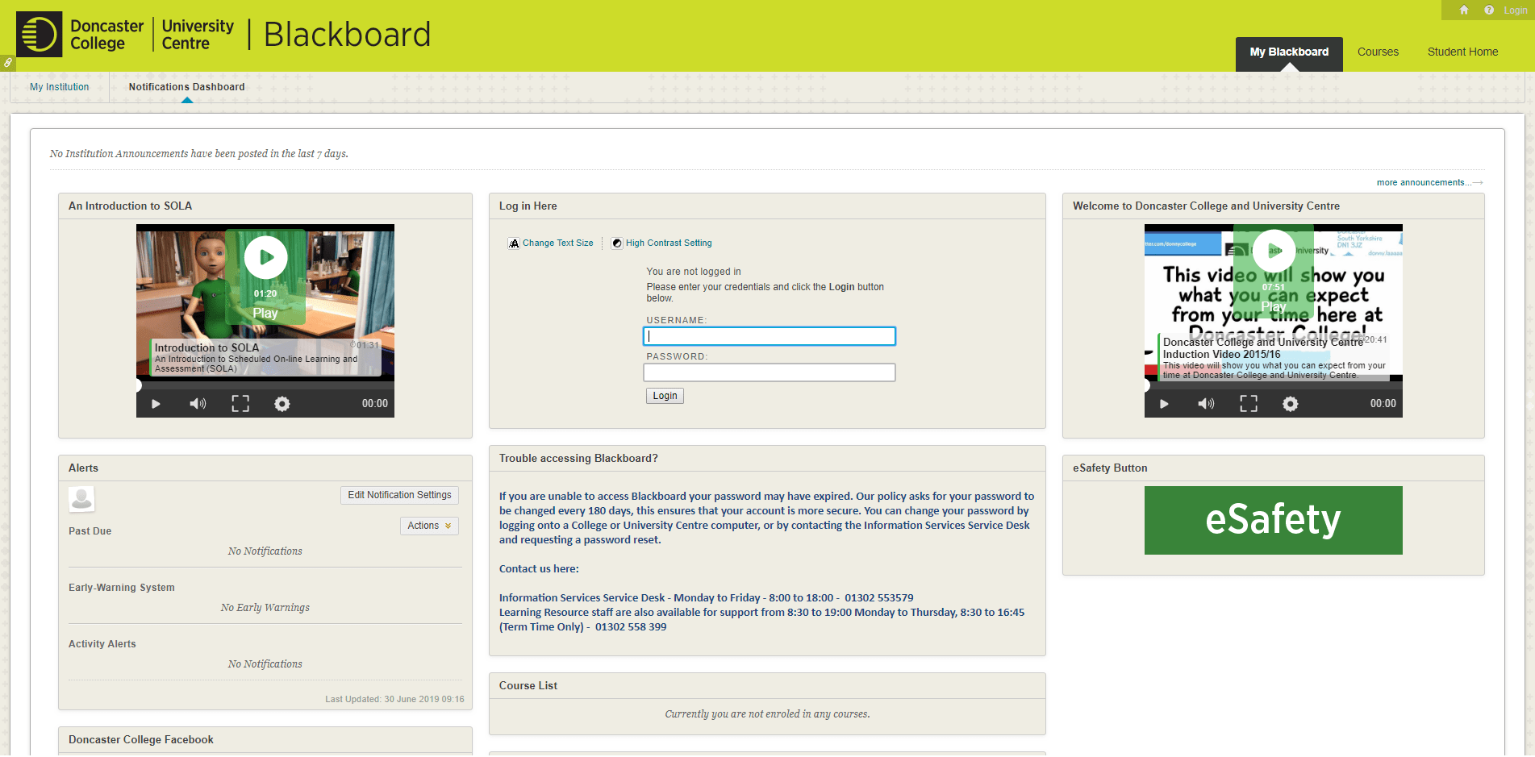
Task: Click play in SOLA video control bar
Action: tap(156, 404)
